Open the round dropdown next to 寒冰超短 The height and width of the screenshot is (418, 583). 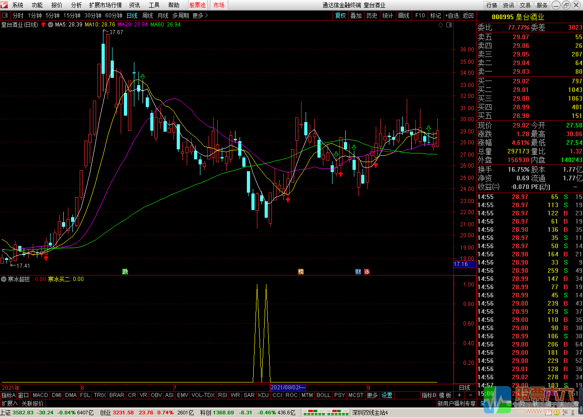pyautogui.click(x=4, y=279)
